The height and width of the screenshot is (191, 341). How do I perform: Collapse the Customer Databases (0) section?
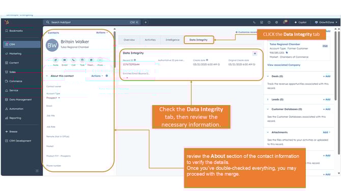[x=268, y=109]
